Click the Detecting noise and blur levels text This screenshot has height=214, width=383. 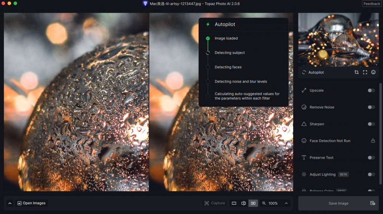240,81
